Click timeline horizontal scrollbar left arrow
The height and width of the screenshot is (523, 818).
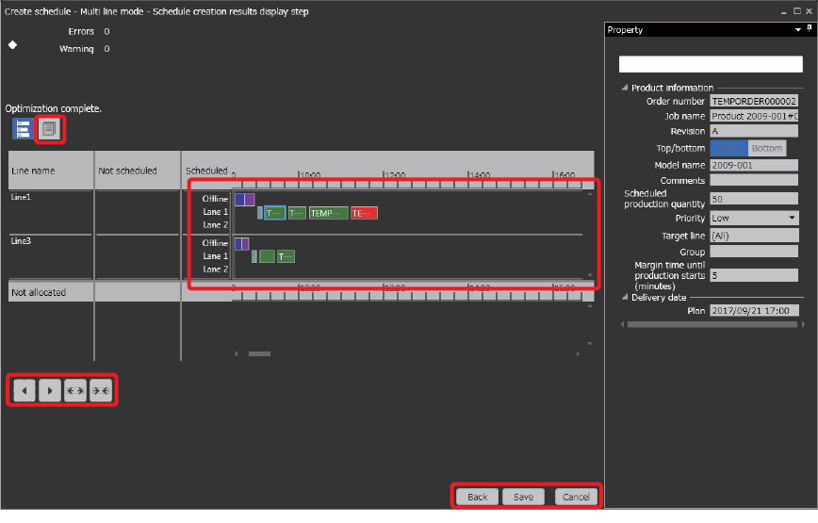point(237,353)
